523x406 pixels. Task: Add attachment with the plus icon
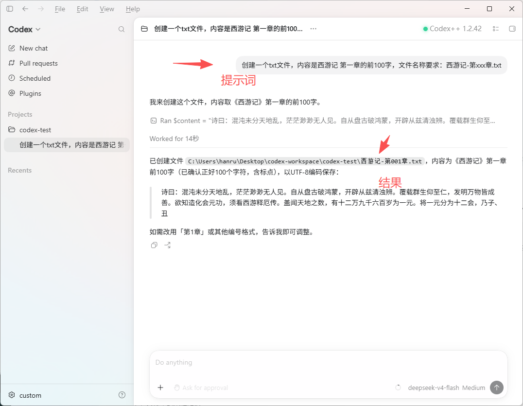coord(160,388)
